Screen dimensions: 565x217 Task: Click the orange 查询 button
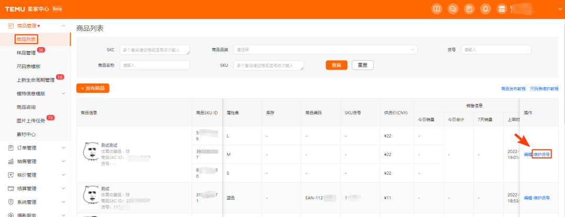pos(336,65)
